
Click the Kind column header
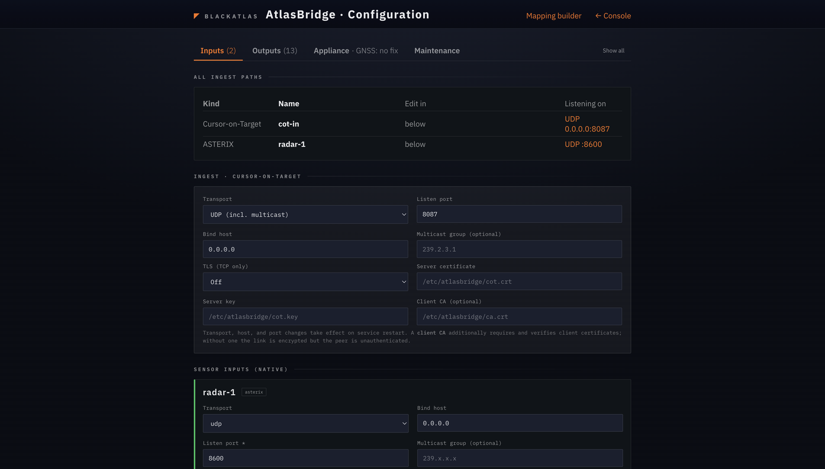pos(211,104)
